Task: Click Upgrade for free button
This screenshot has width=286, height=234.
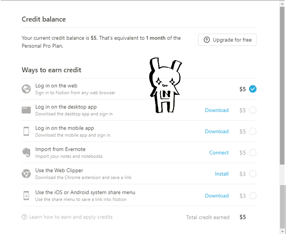Action: (x=227, y=40)
